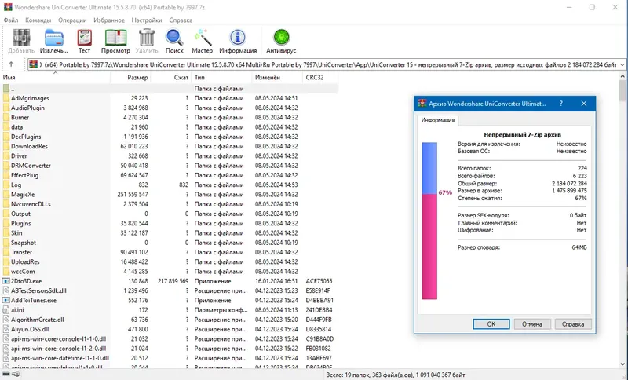Open the Поиск (Find) tool
Screen dimensions: 628x380
[174, 42]
